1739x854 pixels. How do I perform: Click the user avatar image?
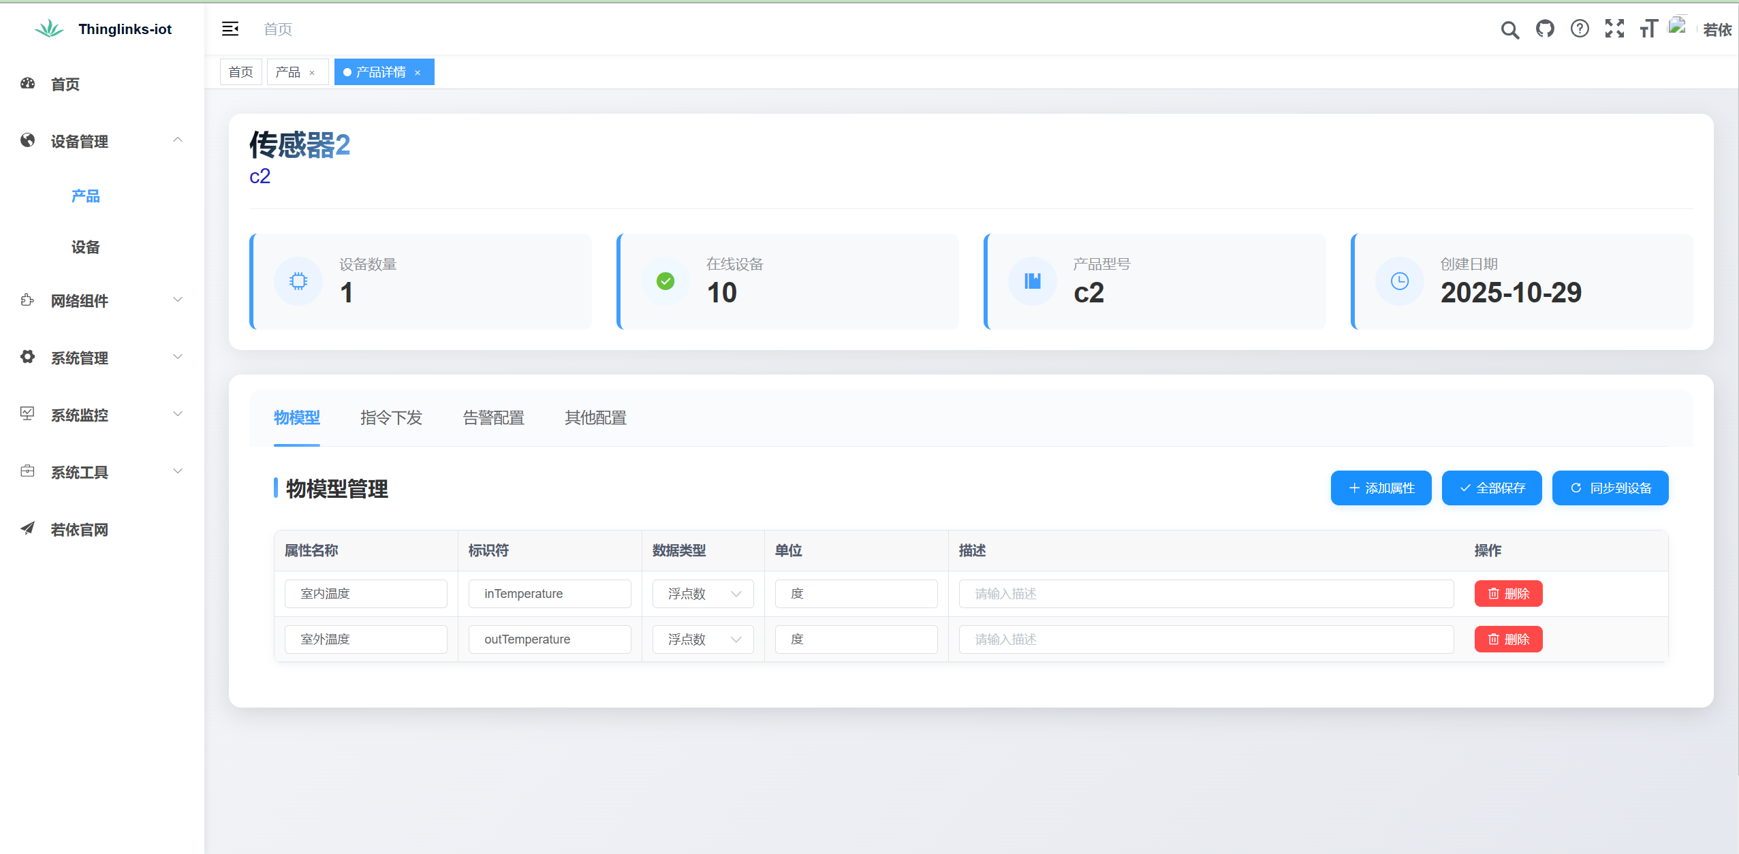[1678, 27]
